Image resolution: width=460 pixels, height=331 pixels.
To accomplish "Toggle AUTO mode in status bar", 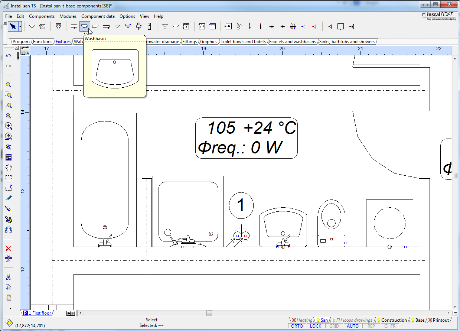I will click(x=353, y=326).
